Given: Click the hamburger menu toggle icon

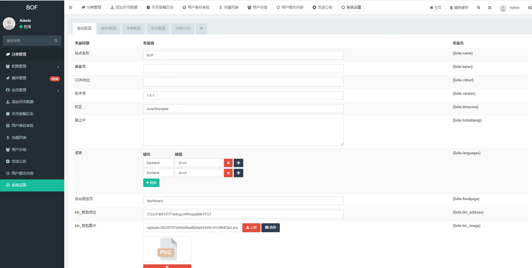Looking at the screenshot, I should coord(70,8).
